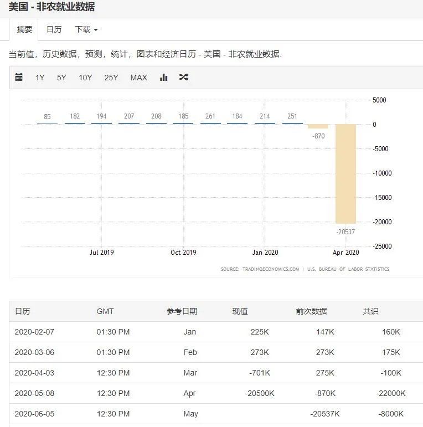Click the 261 data bar

(210, 124)
